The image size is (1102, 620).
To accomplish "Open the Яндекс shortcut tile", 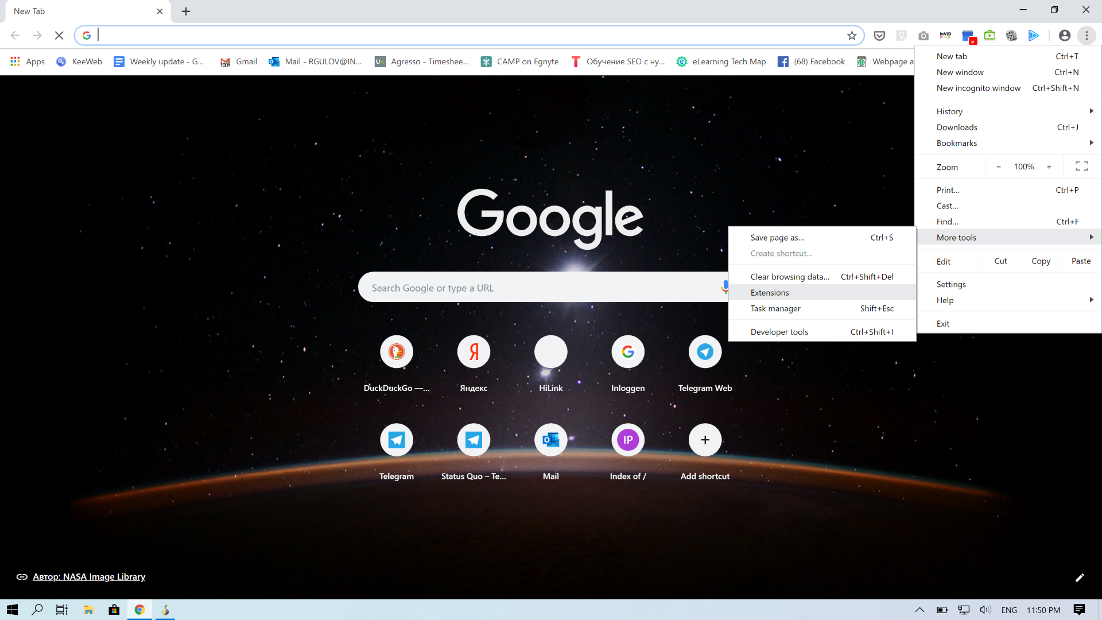I will (x=474, y=352).
